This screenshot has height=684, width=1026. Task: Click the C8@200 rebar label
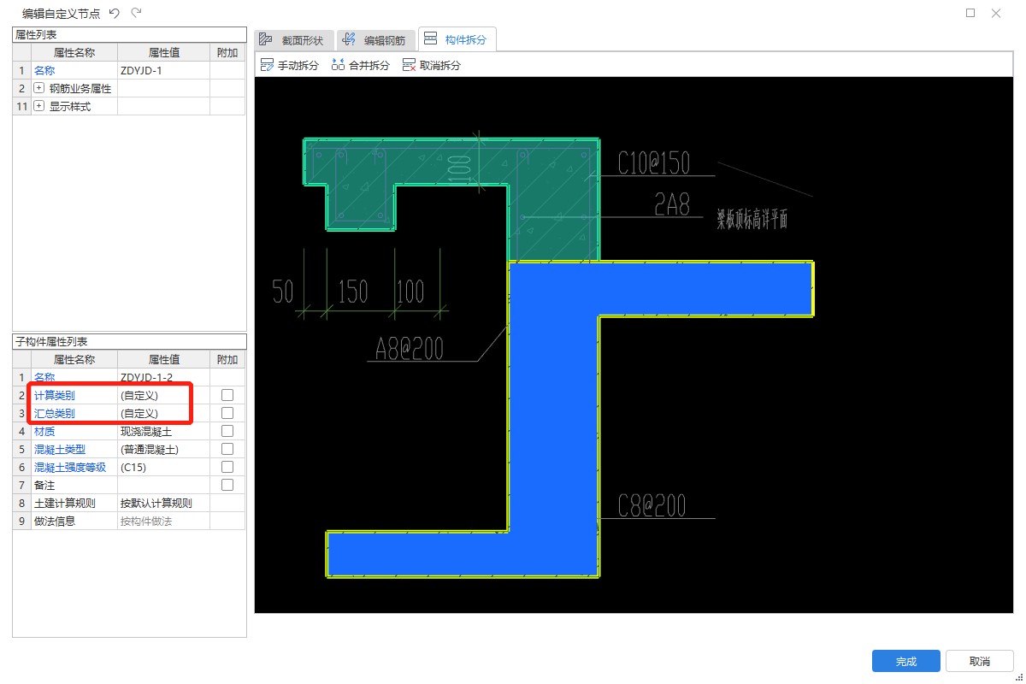coord(652,505)
